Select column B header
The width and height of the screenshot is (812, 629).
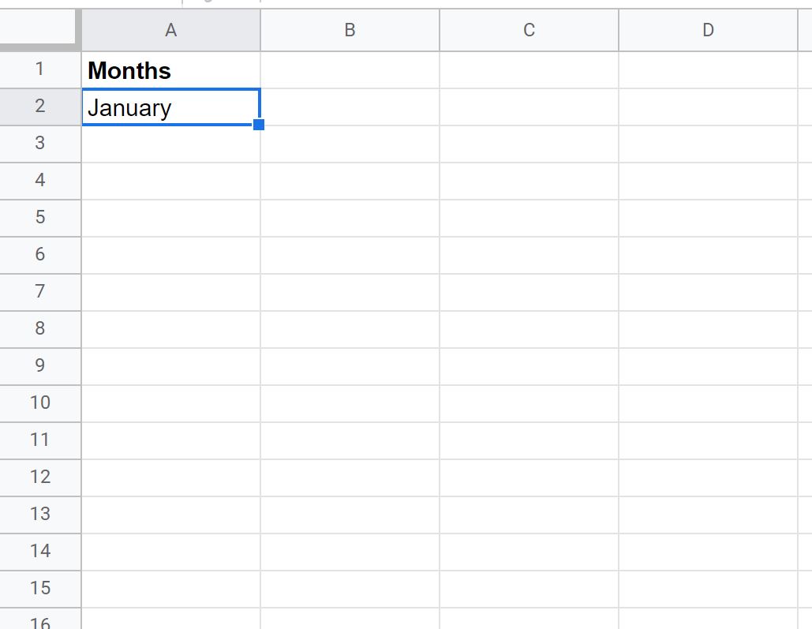click(350, 30)
